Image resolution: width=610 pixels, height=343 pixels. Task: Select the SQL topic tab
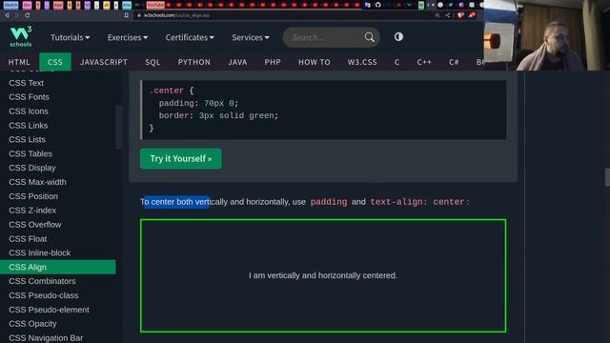point(152,62)
